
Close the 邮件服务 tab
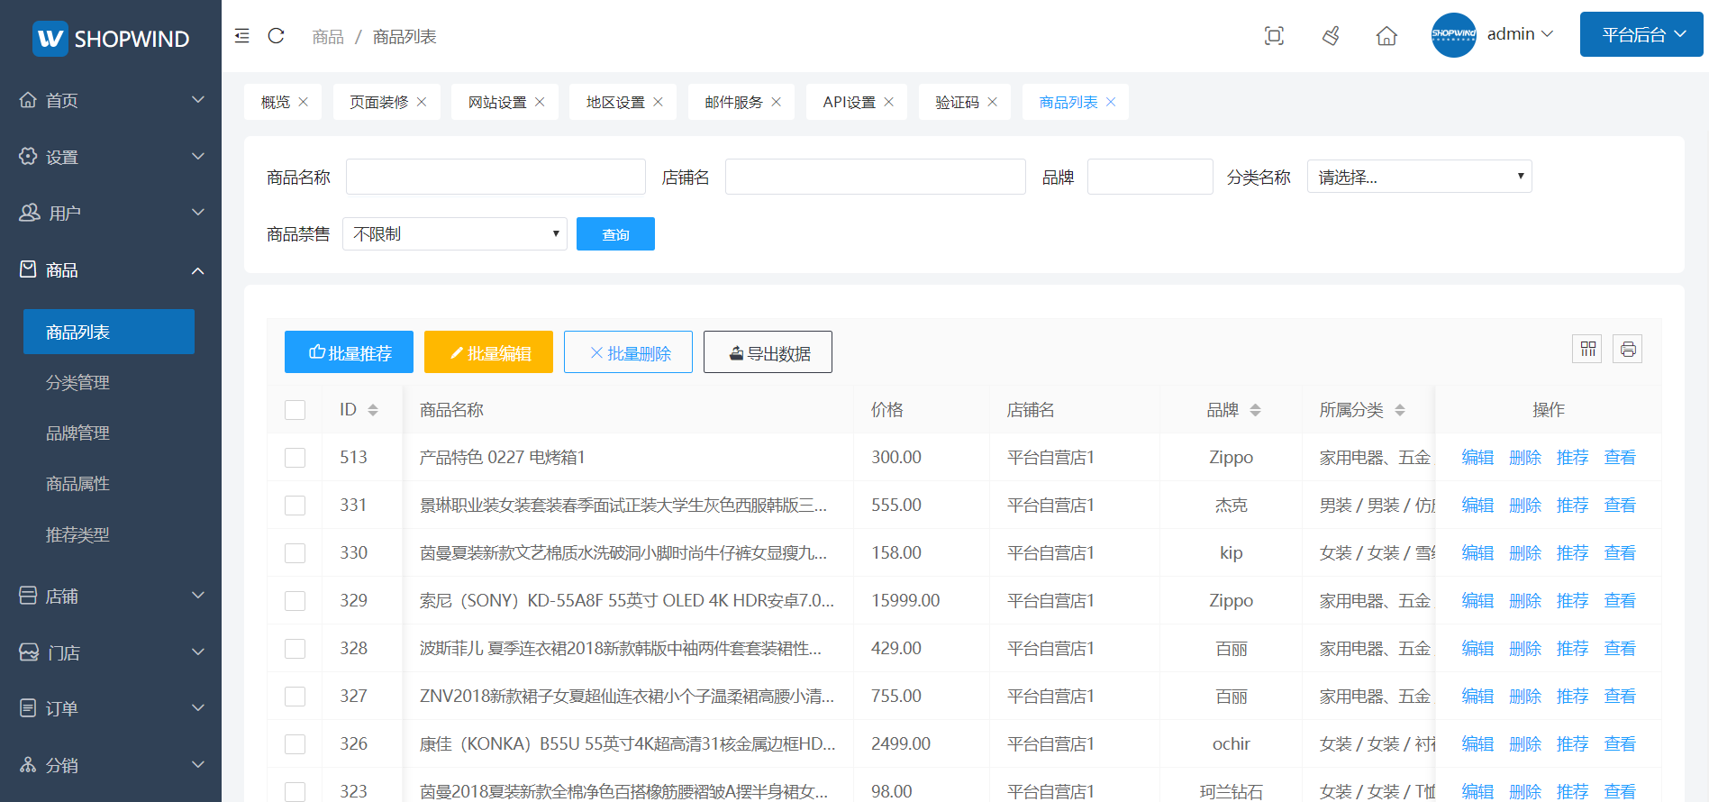point(777,102)
